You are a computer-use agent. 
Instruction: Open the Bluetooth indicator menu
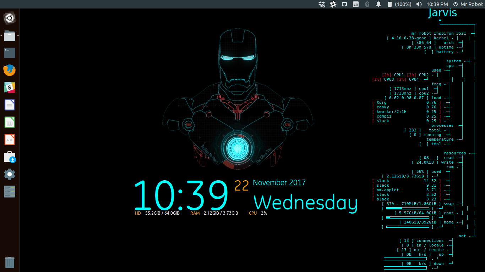click(x=367, y=4)
